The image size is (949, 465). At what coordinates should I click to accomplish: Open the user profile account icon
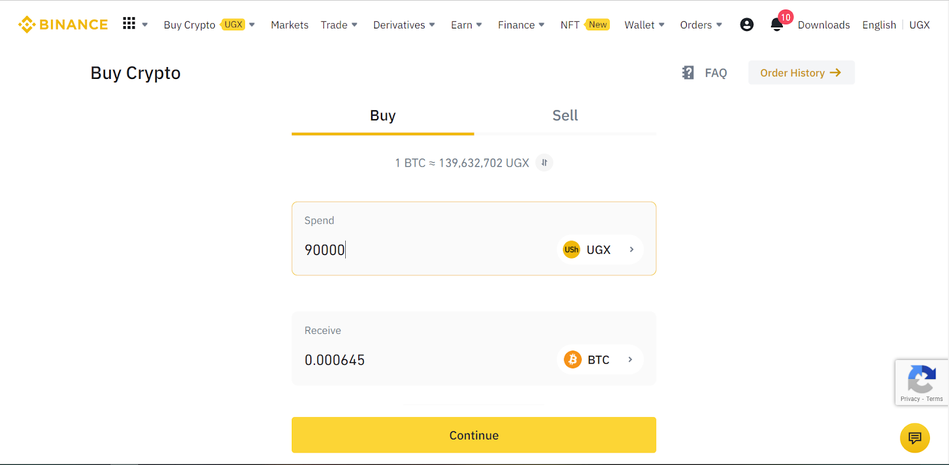coord(747,24)
